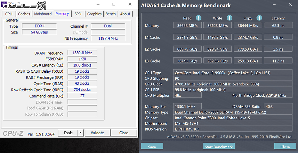Viewport: 298px width, 153px height.
Task: Click DRAM:FSB Ratio value 40:3
Action: click(278, 106)
